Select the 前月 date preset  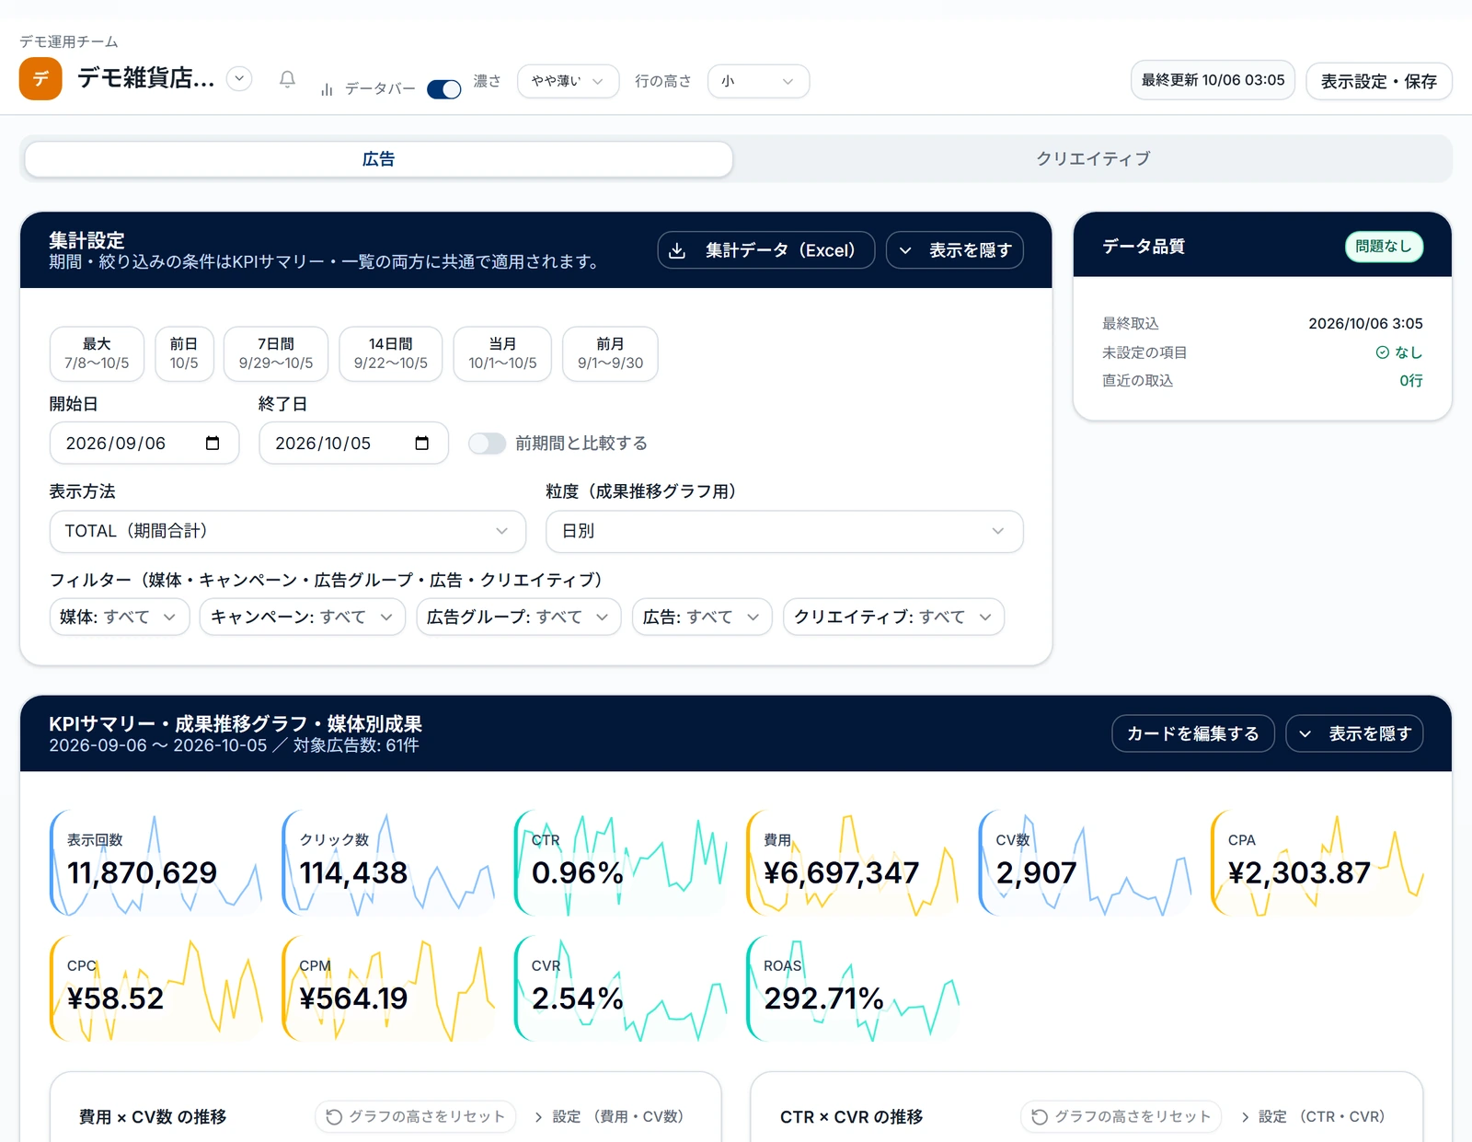[610, 353]
